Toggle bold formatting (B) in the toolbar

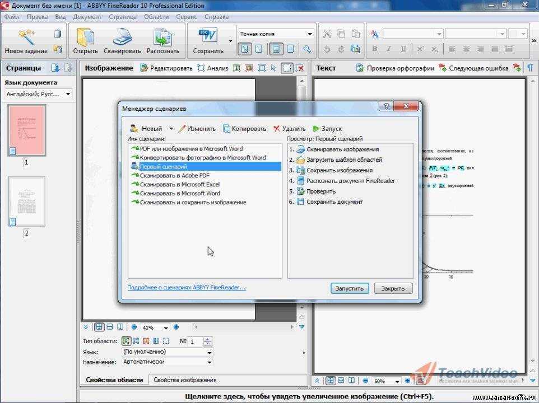pos(375,49)
